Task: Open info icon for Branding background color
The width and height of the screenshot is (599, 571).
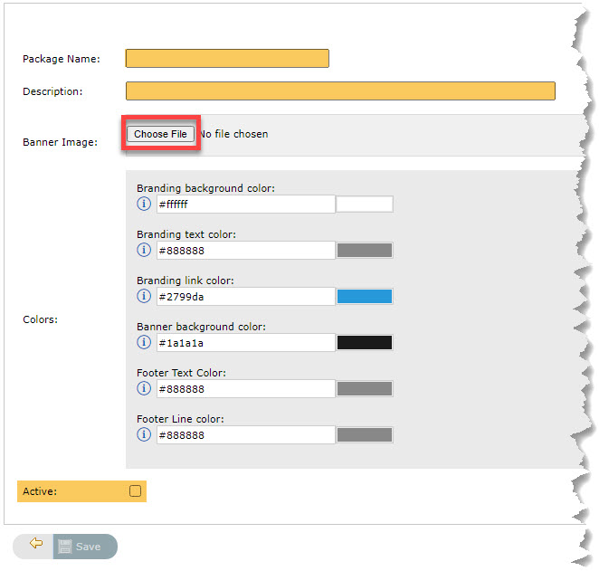Action: (144, 204)
